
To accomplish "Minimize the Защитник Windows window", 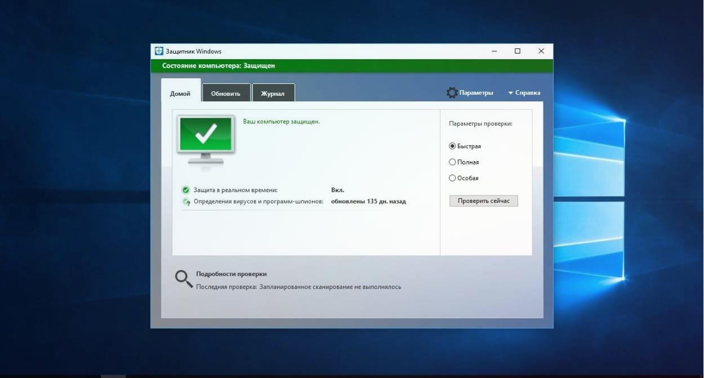I will point(494,51).
